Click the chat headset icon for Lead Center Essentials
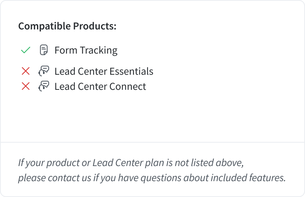This screenshot has height=197, width=305. (44, 71)
